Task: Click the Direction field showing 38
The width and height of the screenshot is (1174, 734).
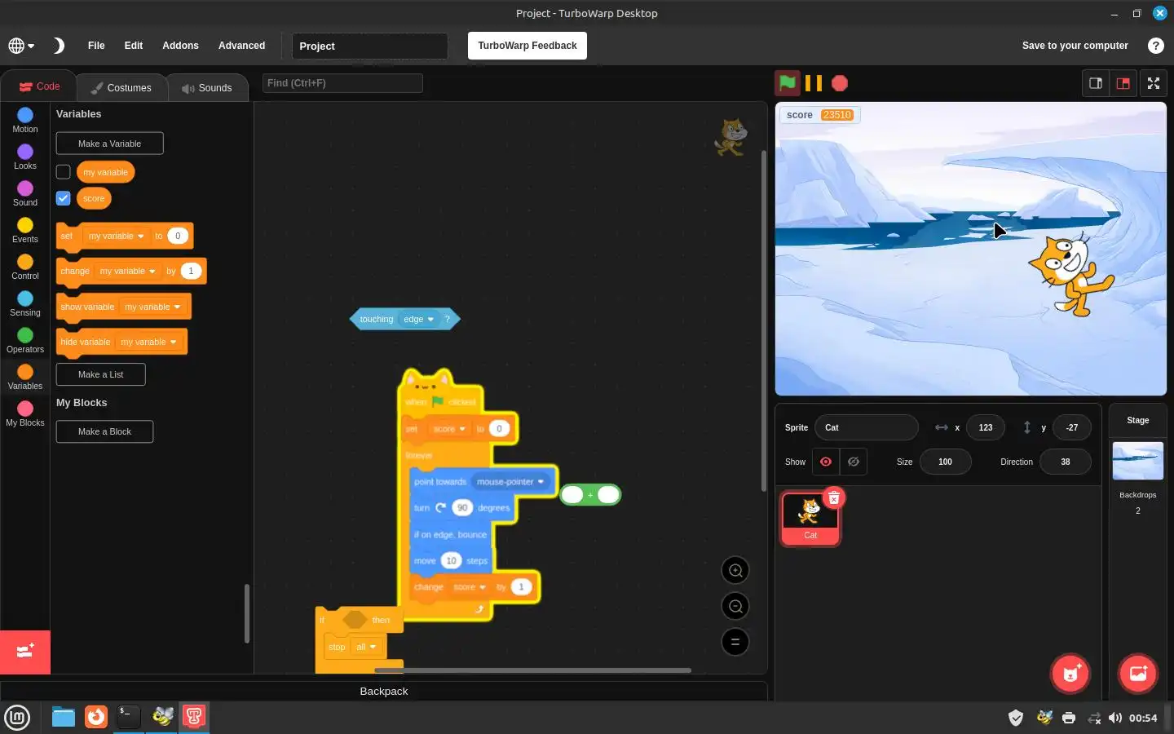Action: pos(1066,462)
